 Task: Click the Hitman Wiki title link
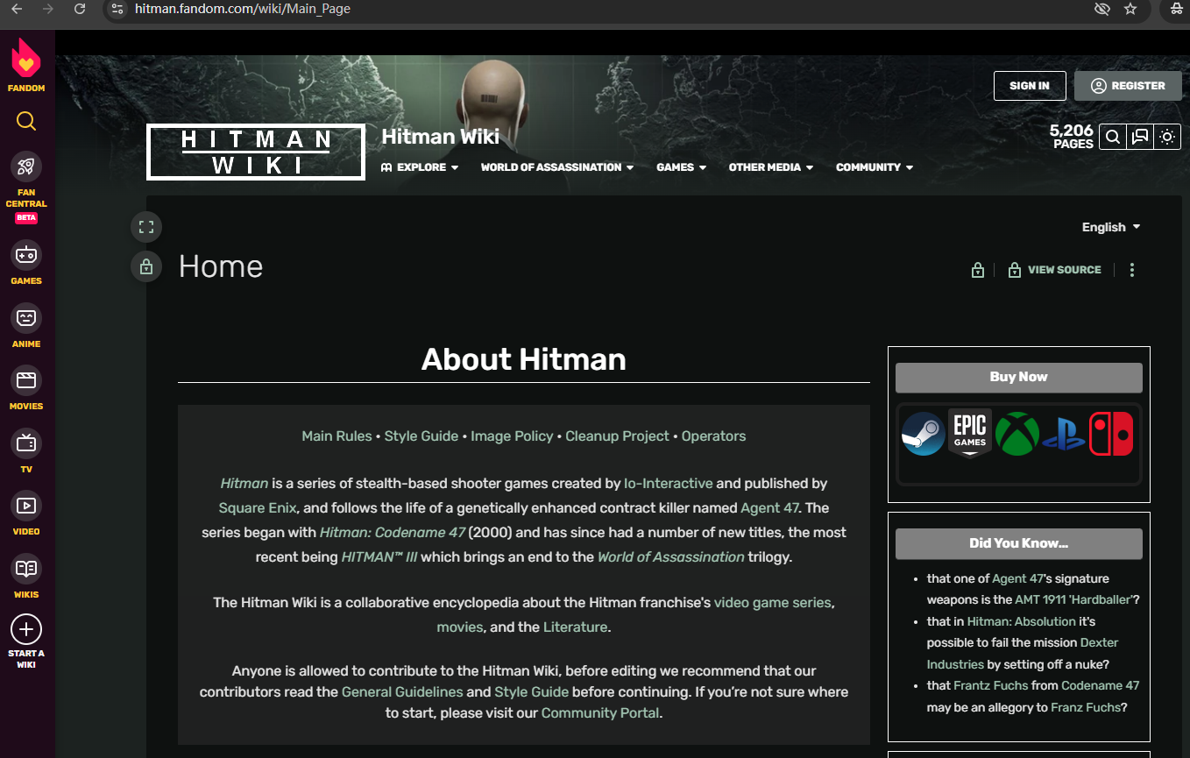pyautogui.click(x=441, y=136)
